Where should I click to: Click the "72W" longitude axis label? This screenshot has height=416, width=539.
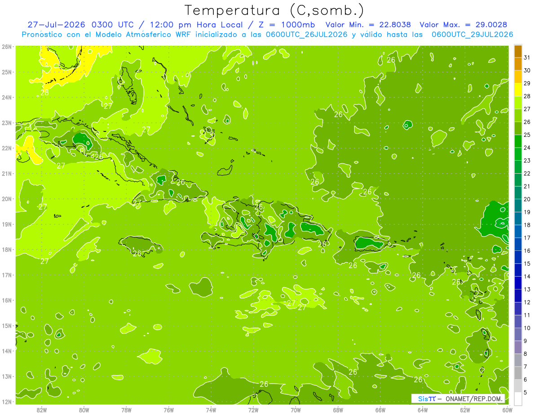[x=253, y=410]
